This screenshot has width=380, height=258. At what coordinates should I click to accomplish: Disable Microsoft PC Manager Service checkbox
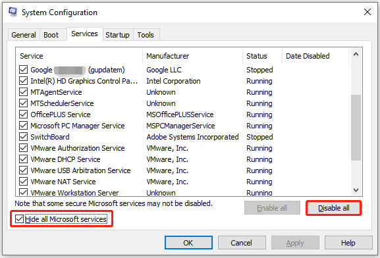pyautogui.click(x=23, y=126)
